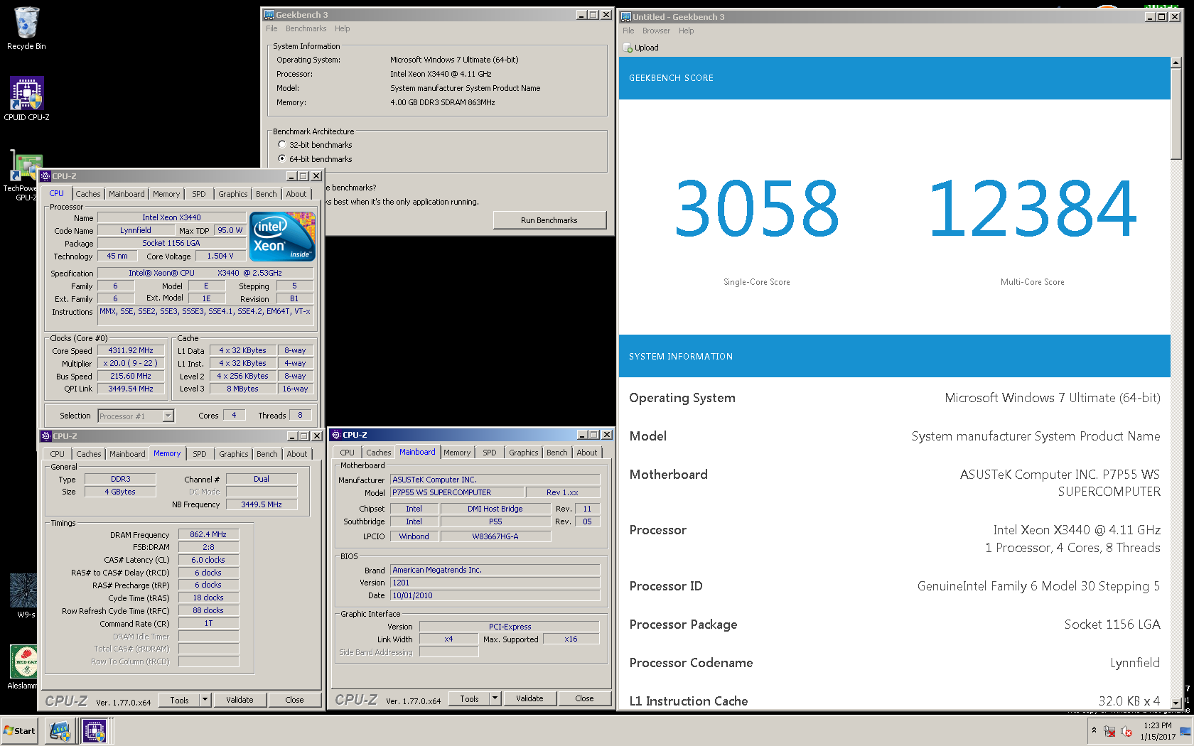Click the Geekbench results scrollbar thumb

click(x=1176, y=114)
